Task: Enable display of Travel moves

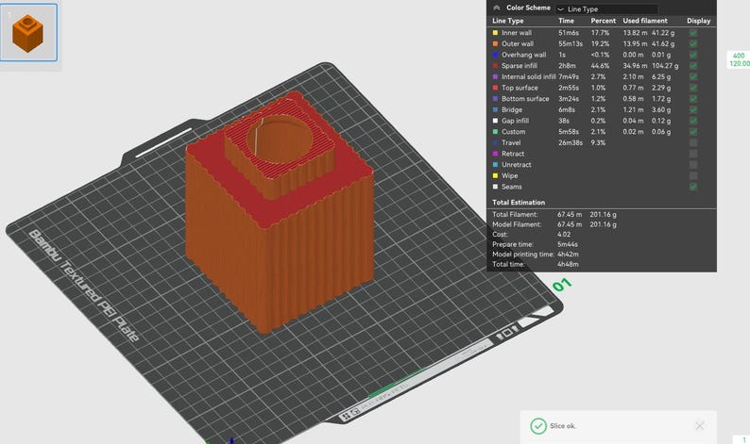Action: click(x=693, y=142)
